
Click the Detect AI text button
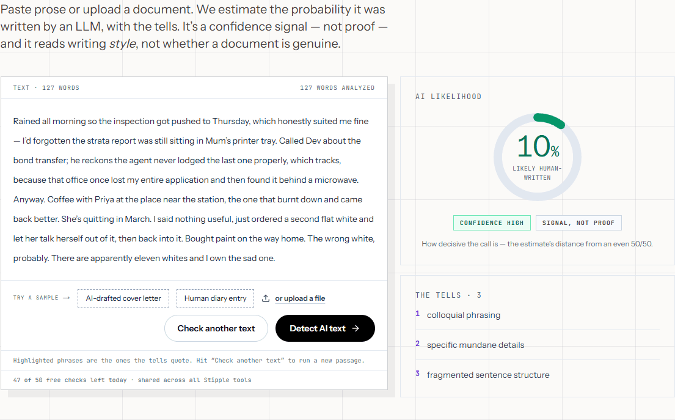(325, 328)
